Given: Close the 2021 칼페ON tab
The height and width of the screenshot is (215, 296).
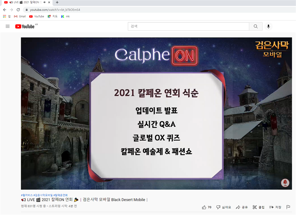Looking at the screenshot, I should coord(49,2).
